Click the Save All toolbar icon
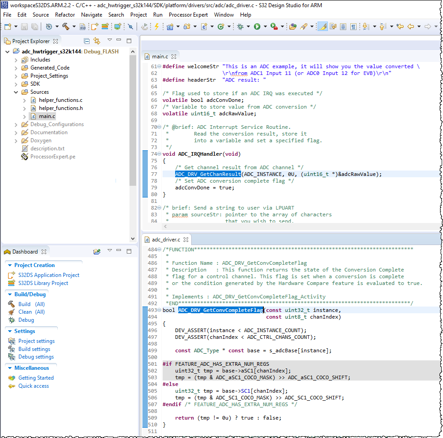 click(x=34, y=27)
